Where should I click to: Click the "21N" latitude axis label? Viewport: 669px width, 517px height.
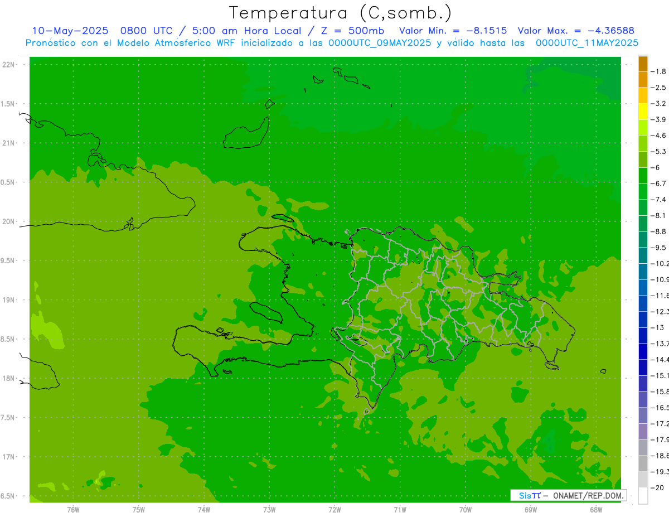click(8, 143)
